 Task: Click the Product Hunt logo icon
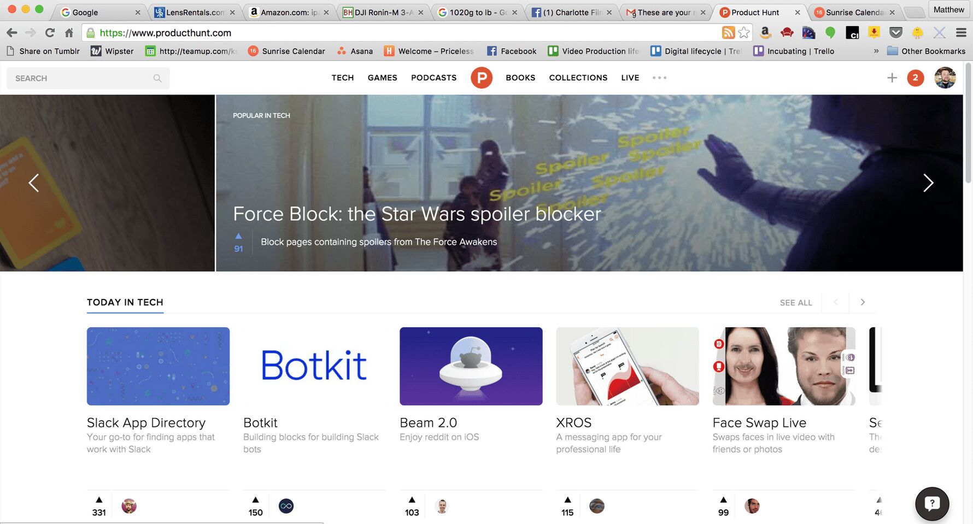pos(481,78)
